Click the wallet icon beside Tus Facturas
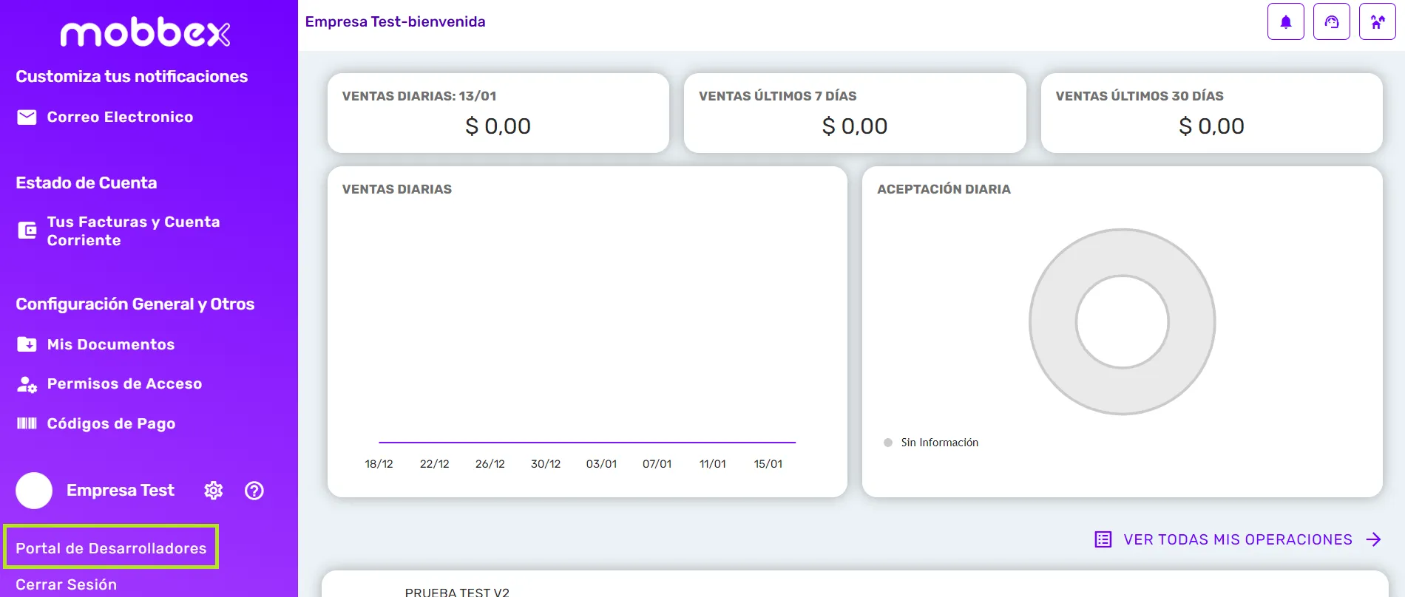This screenshot has width=1405, height=597. point(27,231)
